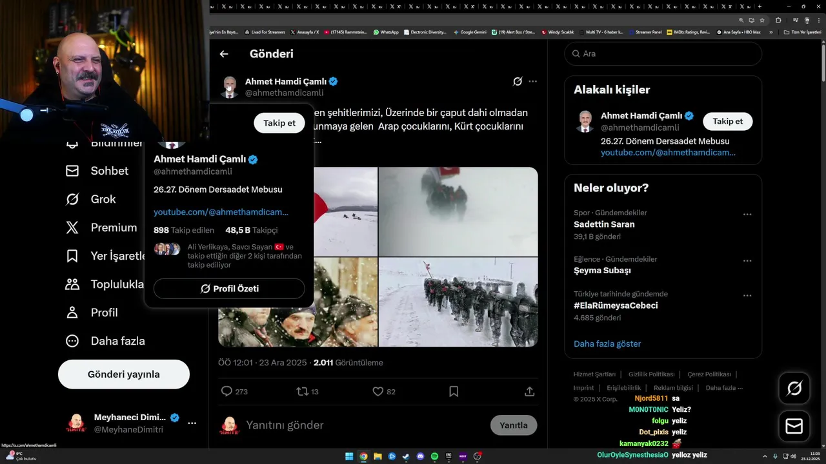Bookmark the post with the bookmark icon

454,391
